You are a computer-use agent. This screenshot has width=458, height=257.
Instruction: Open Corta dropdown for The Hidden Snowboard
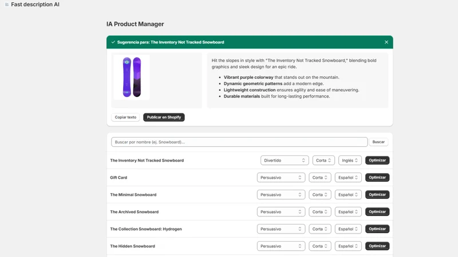[x=320, y=246]
